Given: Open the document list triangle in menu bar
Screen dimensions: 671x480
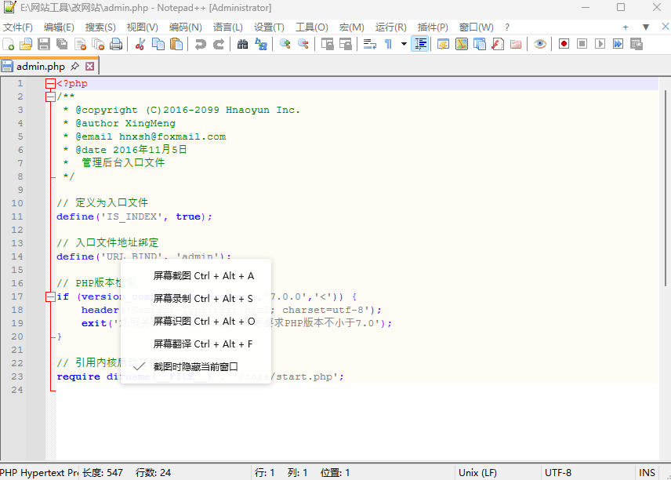Looking at the screenshot, I should [x=646, y=27].
